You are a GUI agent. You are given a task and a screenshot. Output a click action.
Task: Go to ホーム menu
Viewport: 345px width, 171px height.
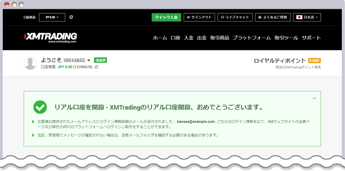(x=160, y=38)
